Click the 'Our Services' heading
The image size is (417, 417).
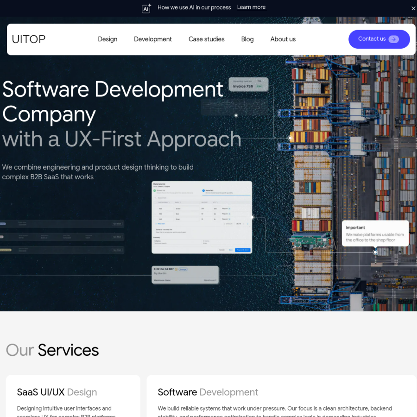click(x=52, y=350)
